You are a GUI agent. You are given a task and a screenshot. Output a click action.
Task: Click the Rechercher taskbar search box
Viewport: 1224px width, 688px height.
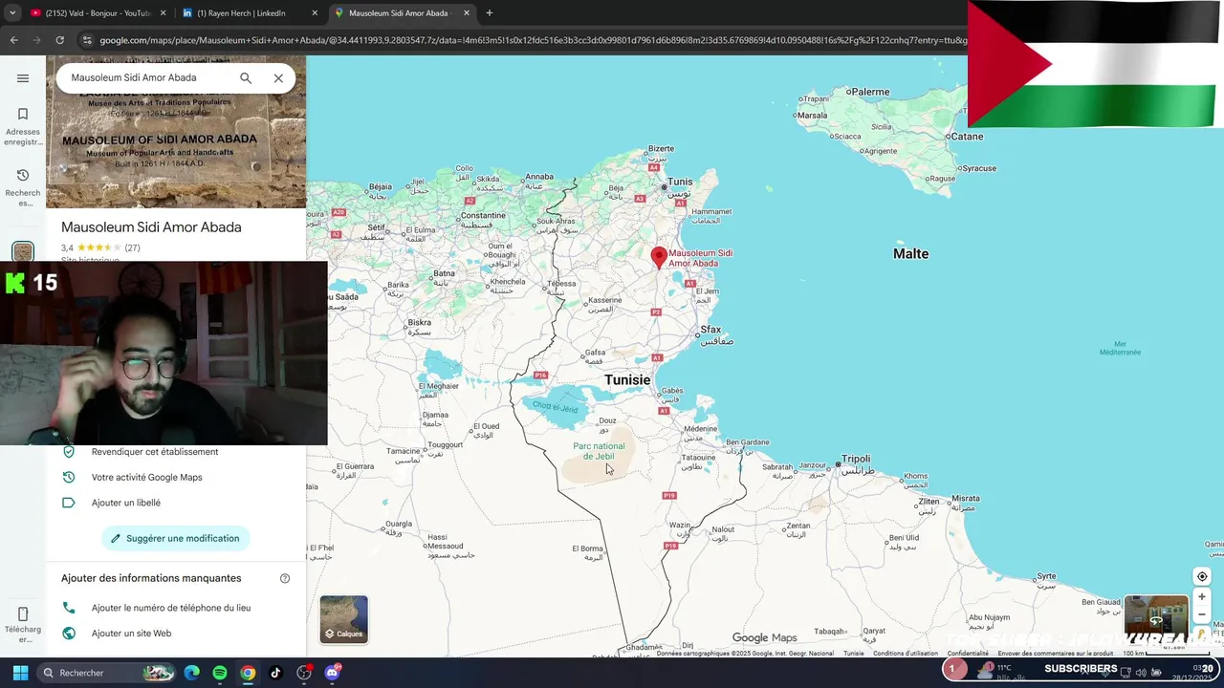tap(106, 673)
